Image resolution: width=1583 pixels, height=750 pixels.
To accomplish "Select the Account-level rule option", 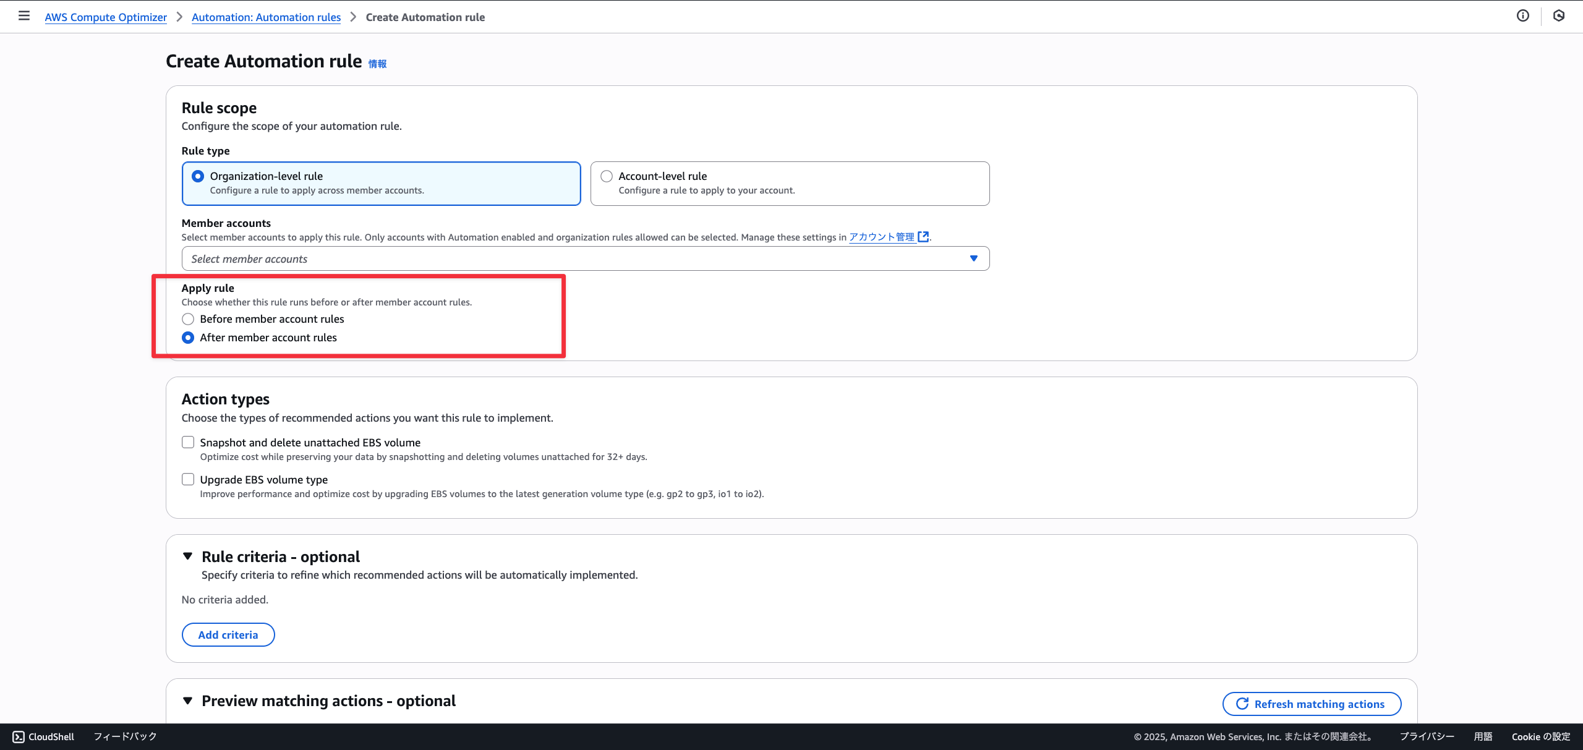I will pyautogui.click(x=607, y=176).
